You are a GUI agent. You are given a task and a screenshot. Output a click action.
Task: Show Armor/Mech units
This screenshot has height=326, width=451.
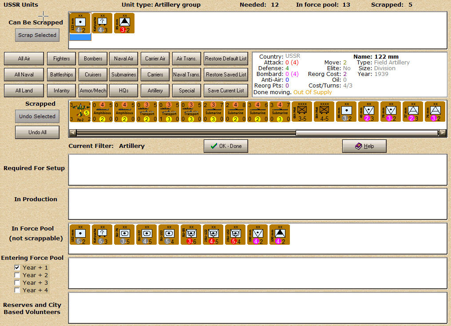(x=93, y=91)
